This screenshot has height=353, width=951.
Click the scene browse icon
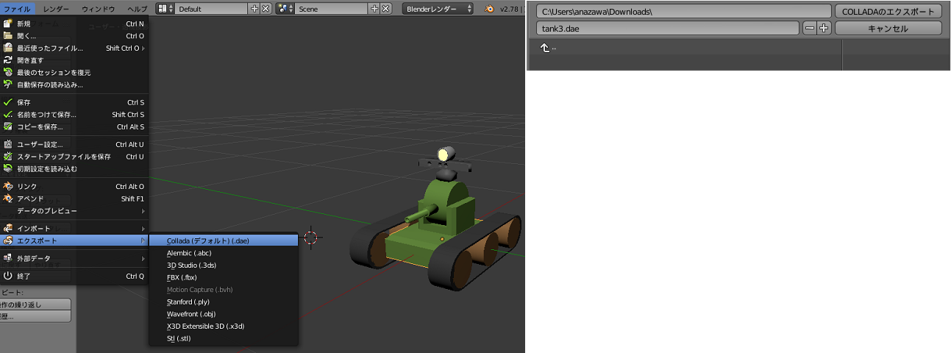(x=285, y=9)
